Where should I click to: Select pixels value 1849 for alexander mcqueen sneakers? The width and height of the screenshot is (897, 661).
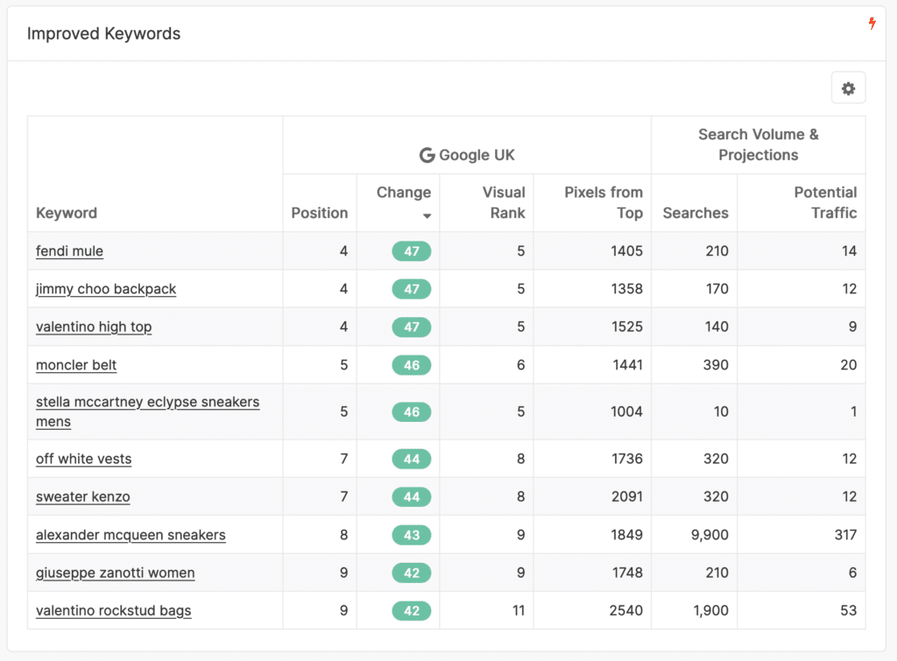(x=627, y=535)
